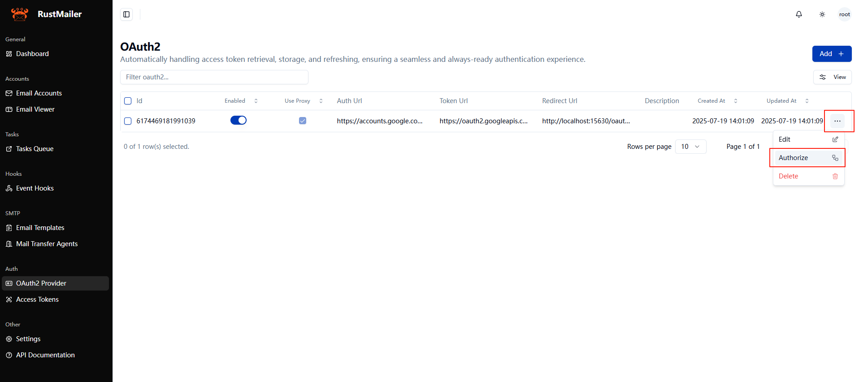859x382 pixels.
Task: Choose Authorize from the row menu
Action: [809, 158]
